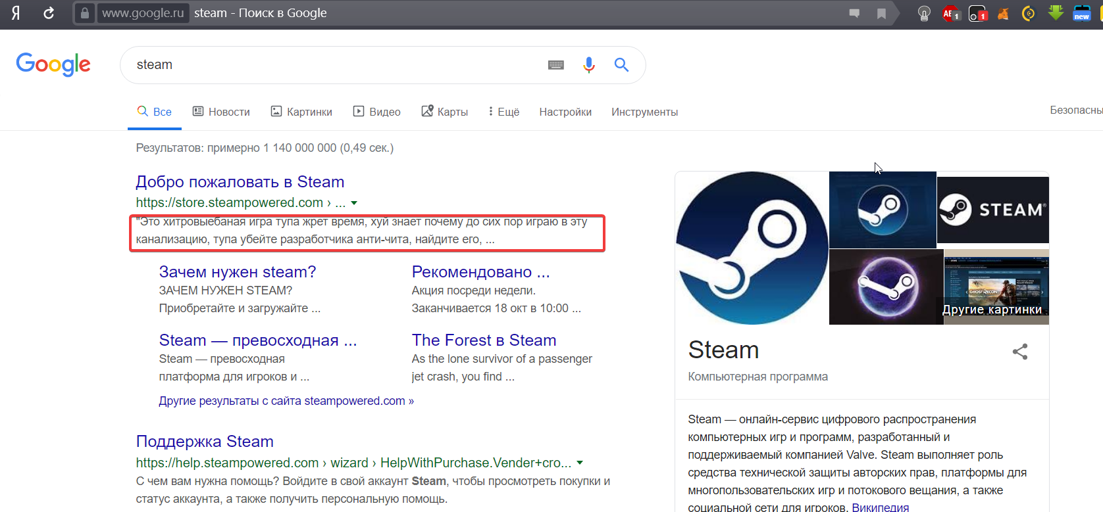Switch to the Картинки tab
The image size is (1103, 512).
[301, 112]
